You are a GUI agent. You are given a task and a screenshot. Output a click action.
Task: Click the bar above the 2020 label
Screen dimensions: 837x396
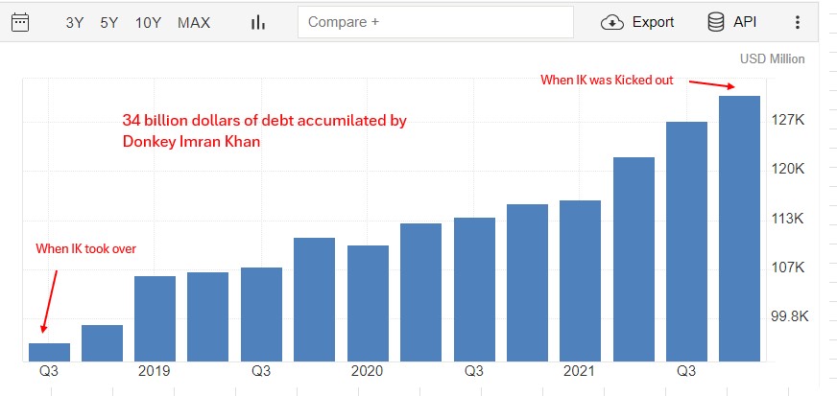[368, 304]
